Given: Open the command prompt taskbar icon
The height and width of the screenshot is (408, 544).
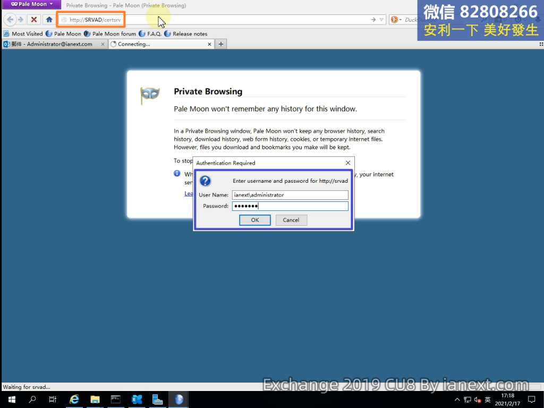Looking at the screenshot, I should click(116, 399).
